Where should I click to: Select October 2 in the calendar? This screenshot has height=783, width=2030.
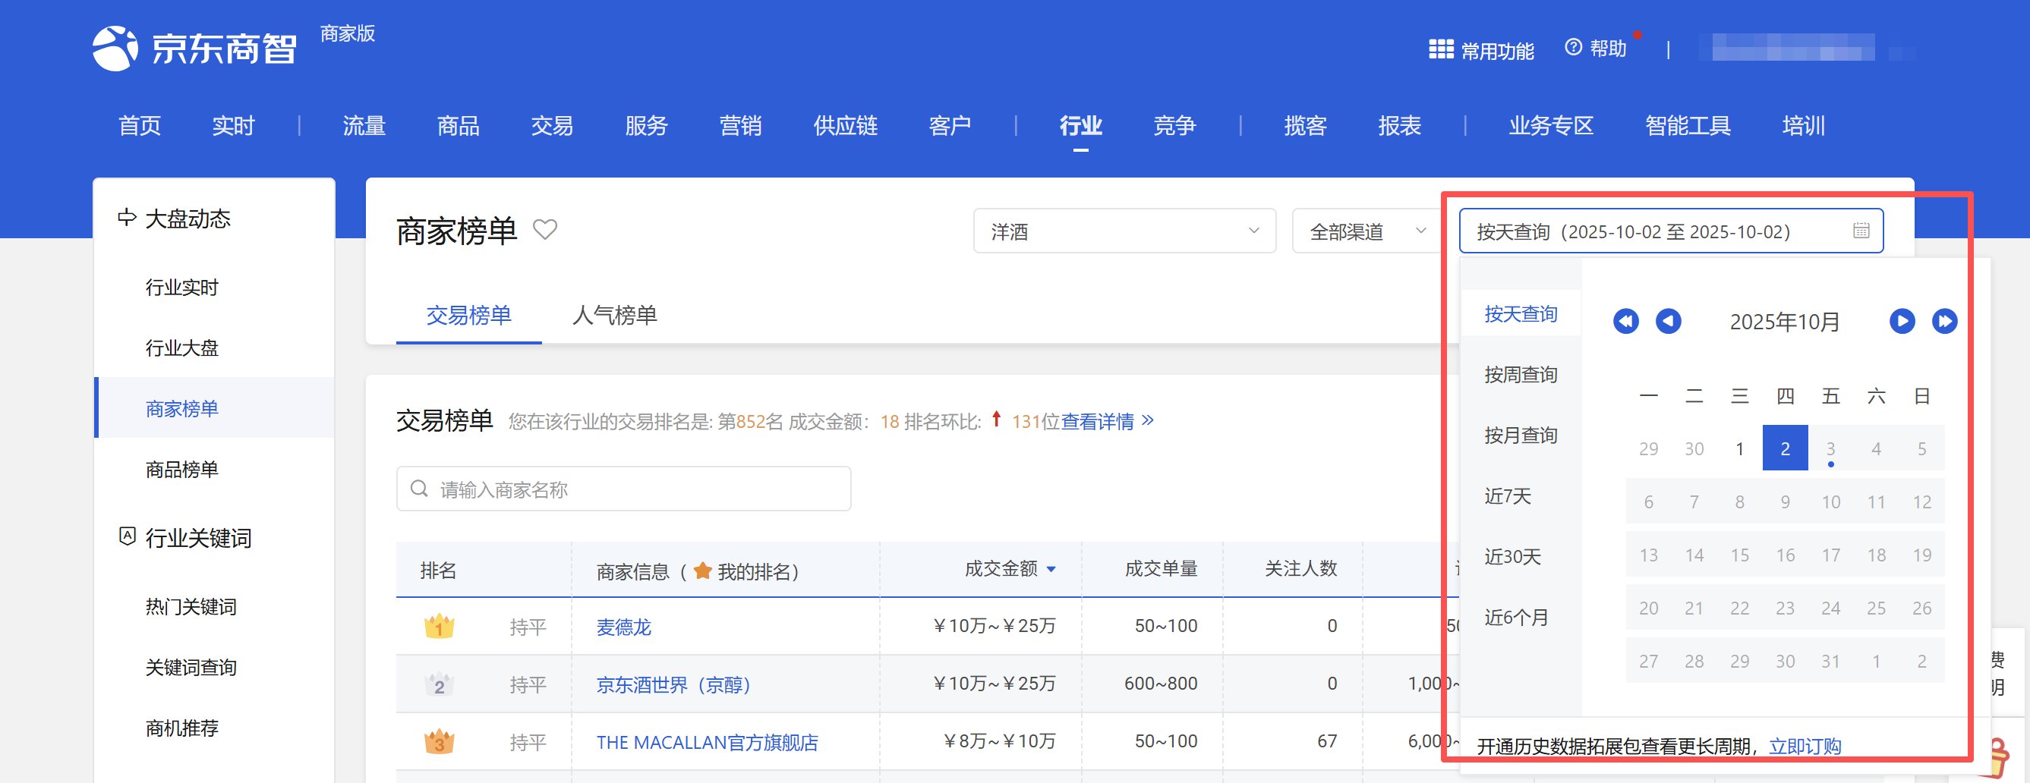[1785, 448]
